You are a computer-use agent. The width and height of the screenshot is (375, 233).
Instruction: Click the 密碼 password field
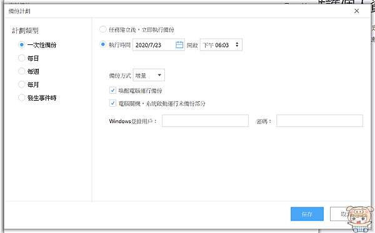click(319, 121)
